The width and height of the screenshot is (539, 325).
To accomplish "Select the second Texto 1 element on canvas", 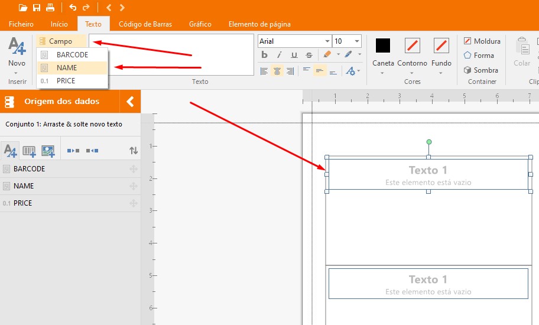I will coord(428,283).
